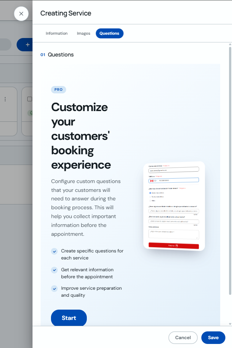The width and height of the screenshot is (232, 348).
Task: Click the PRO badge
Action: pos(58,89)
